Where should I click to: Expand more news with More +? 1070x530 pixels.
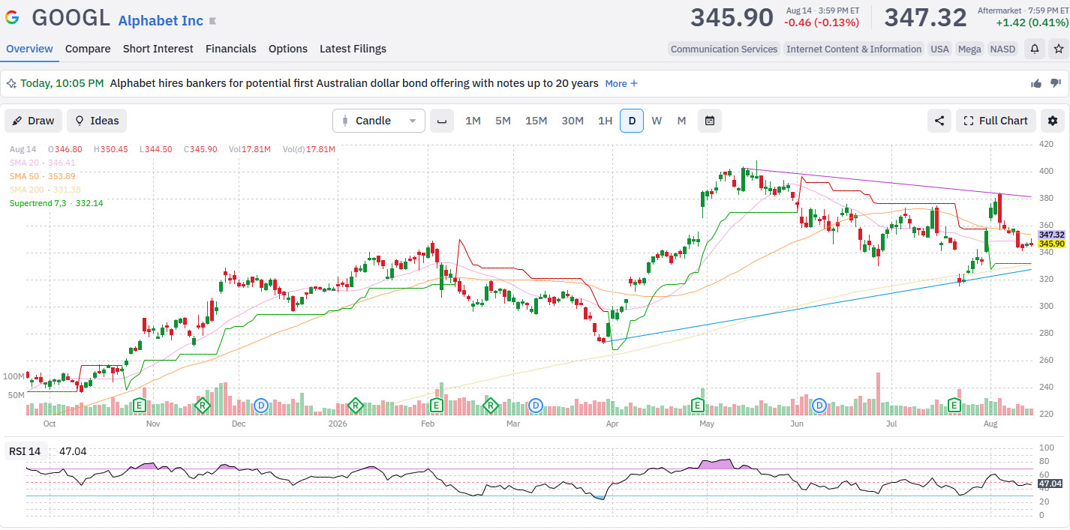point(621,83)
